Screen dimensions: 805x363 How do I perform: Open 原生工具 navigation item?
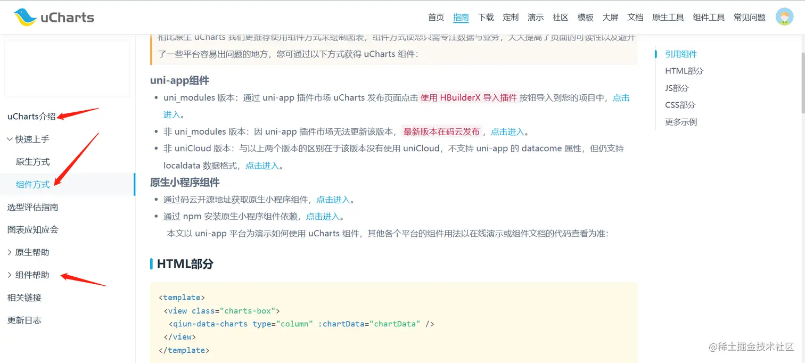tap(668, 18)
